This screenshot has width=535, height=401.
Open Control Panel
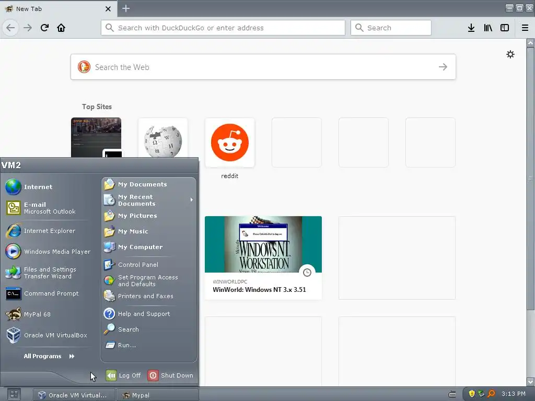[x=149, y=265]
